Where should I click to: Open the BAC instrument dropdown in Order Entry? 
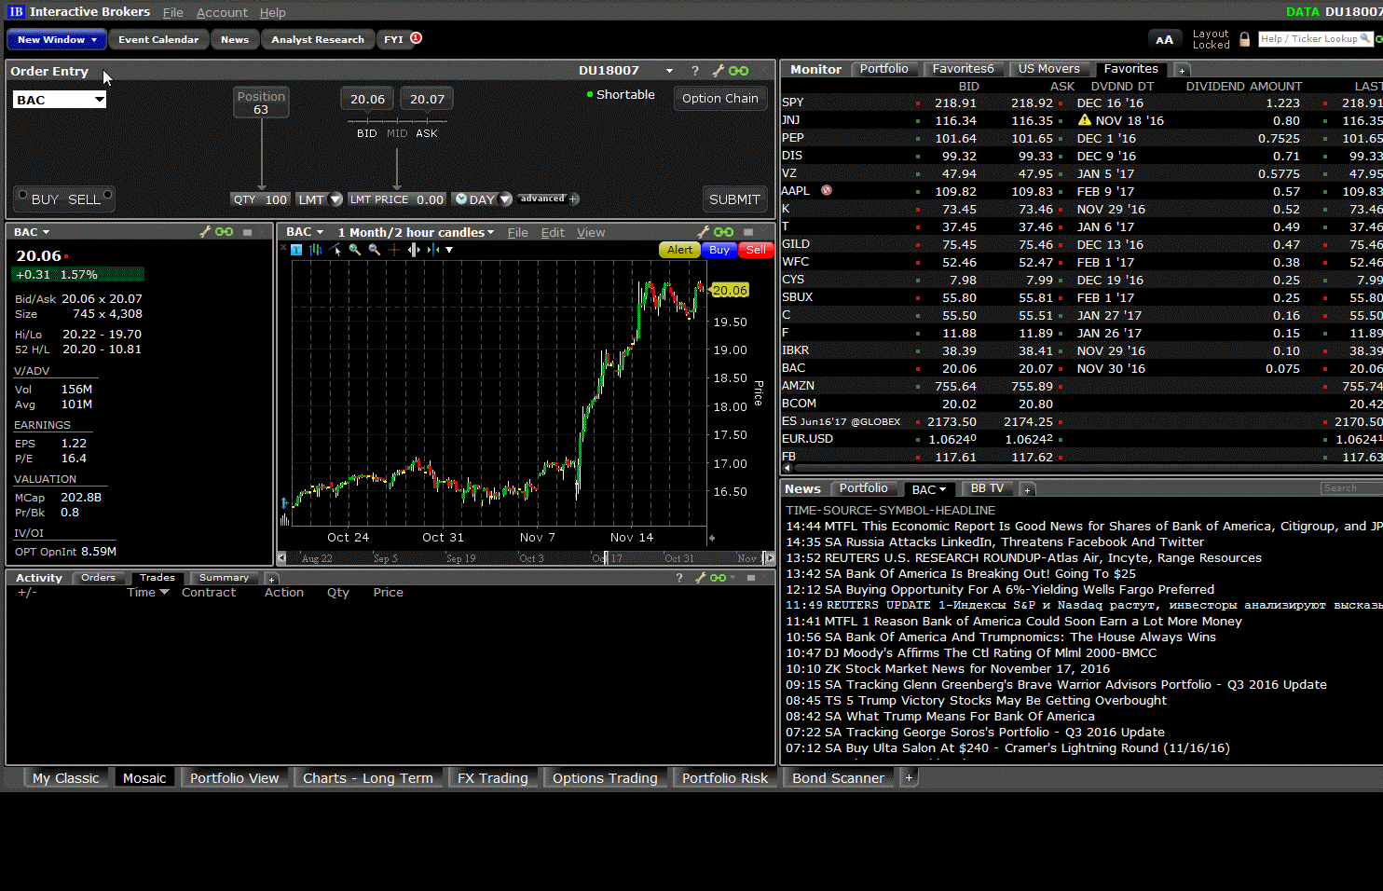pos(59,98)
